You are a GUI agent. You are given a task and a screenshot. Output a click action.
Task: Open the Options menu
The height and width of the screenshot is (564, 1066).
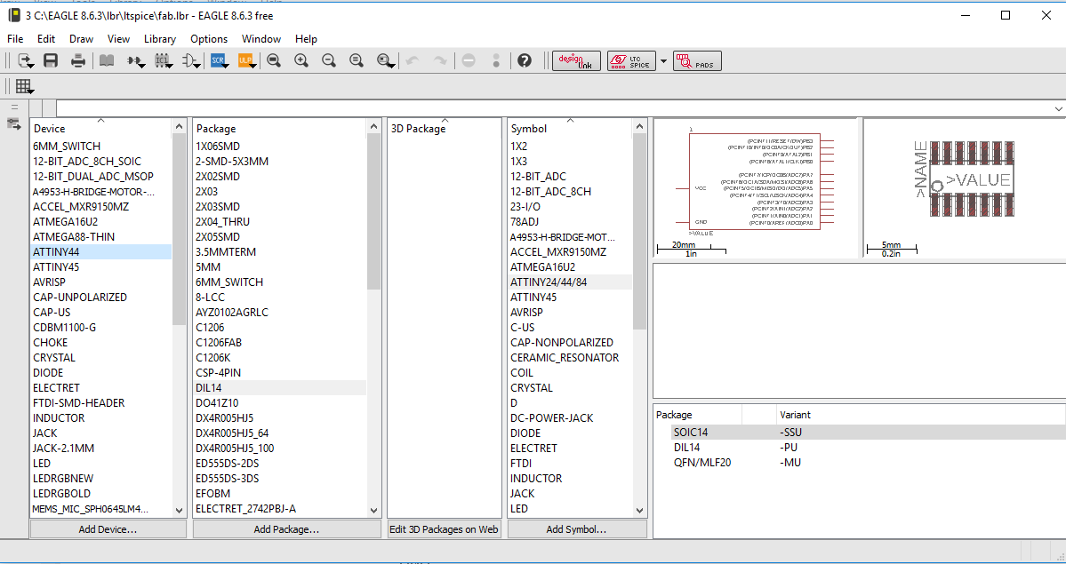point(209,39)
